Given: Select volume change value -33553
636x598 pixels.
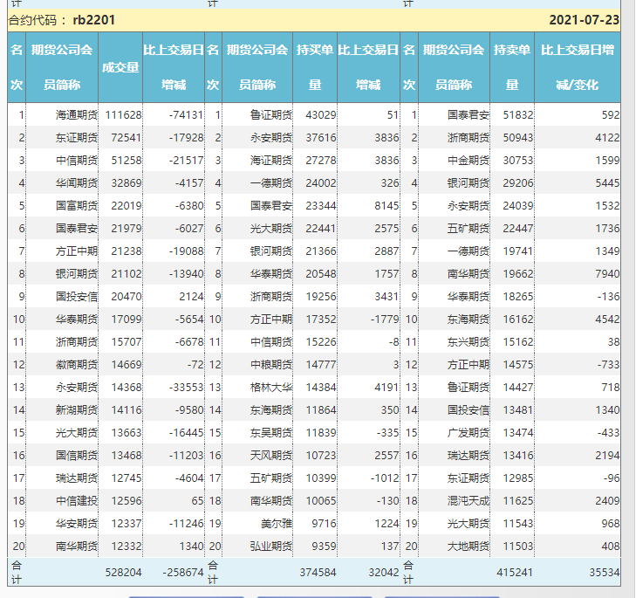Looking at the screenshot, I should click(186, 388).
